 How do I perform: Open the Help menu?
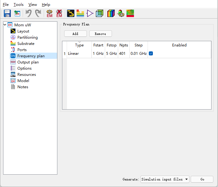[46, 5]
